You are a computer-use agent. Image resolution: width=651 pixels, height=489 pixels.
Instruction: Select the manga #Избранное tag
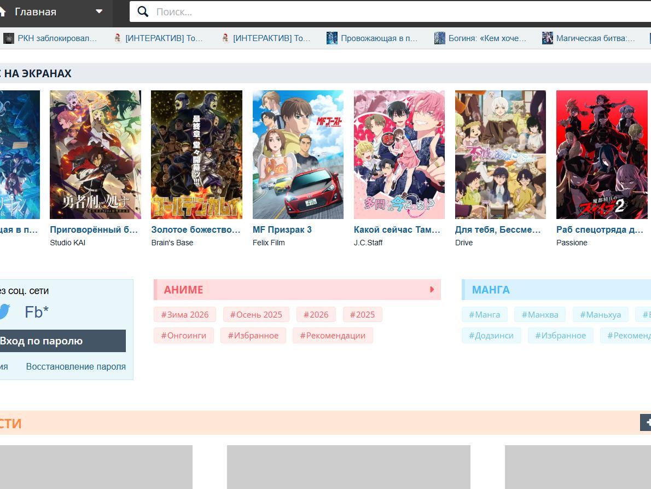[561, 335]
